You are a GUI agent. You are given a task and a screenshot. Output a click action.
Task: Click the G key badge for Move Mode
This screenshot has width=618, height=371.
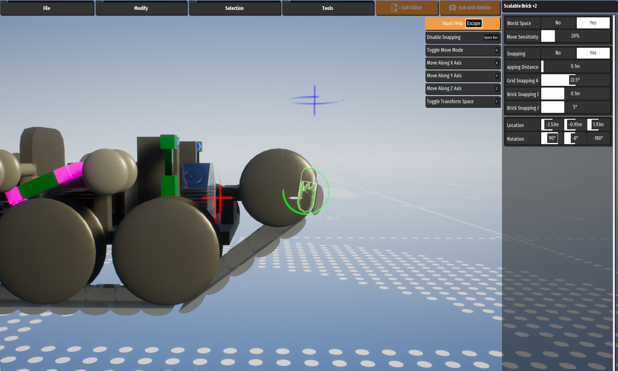497,50
